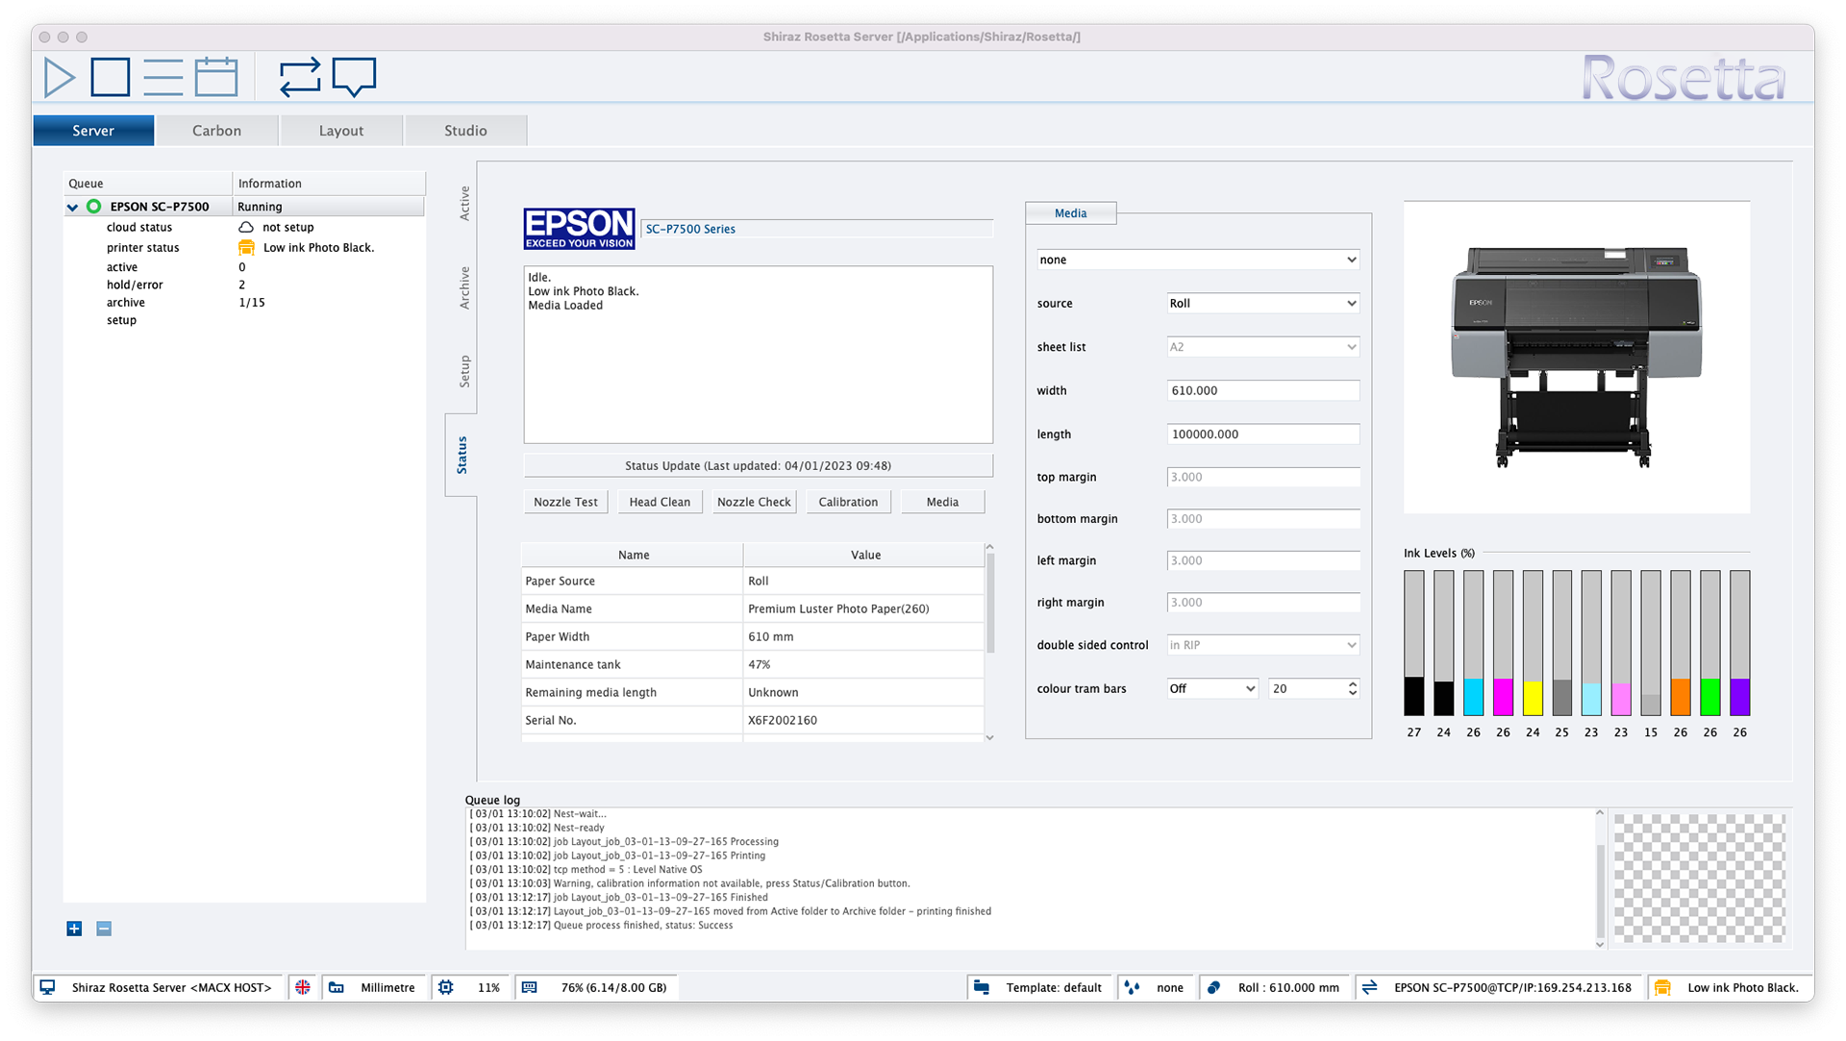Switch to the Carbon tab
The height and width of the screenshot is (1041, 1846).
(216, 131)
